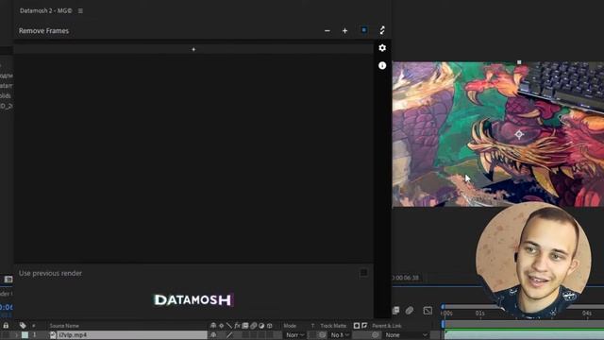Click the stacked layers icon left of time ruler
Viewport: 604px width, 340px height.
click(396, 311)
